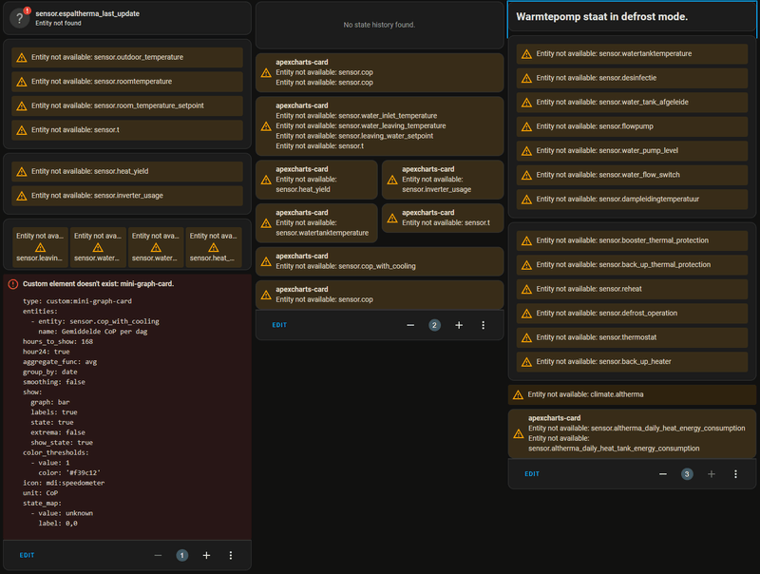
Task: Click apexcharts-card showing sensor.cop twice
Action: pyautogui.click(x=379, y=73)
